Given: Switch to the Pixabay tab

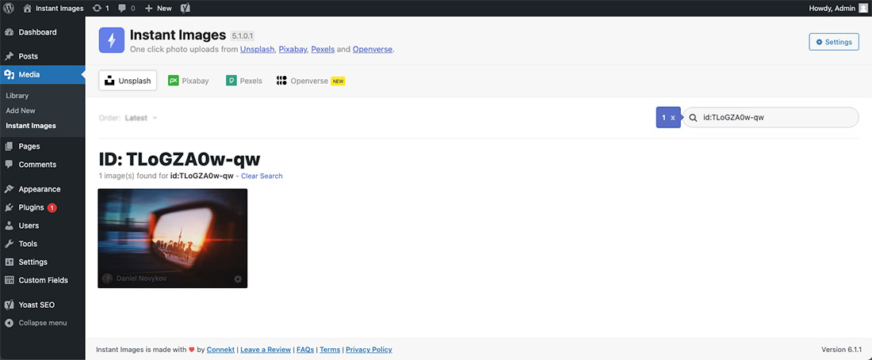Looking at the screenshot, I should tap(189, 81).
